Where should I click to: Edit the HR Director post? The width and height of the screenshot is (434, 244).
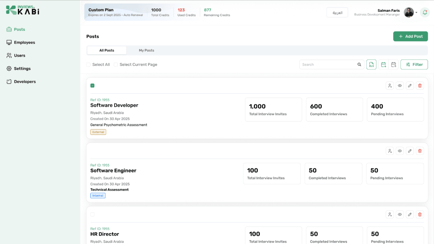click(410, 214)
